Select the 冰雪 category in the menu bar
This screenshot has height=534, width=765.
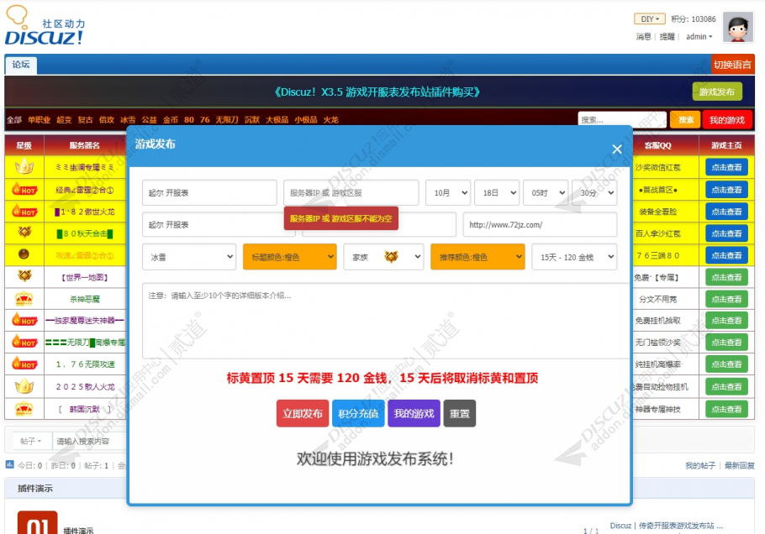pyautogui.click(x=128, y=120)
